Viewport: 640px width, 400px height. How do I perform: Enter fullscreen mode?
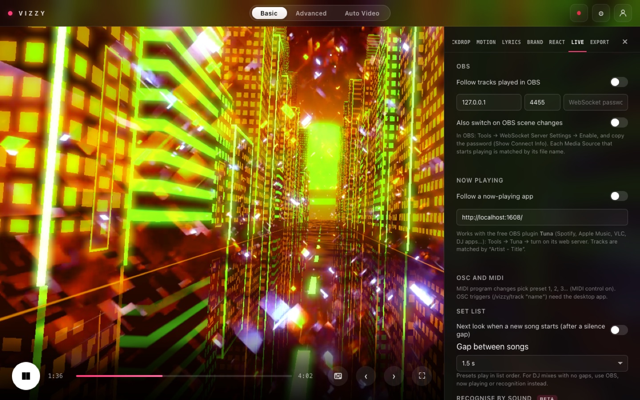(x=422, y=376)
